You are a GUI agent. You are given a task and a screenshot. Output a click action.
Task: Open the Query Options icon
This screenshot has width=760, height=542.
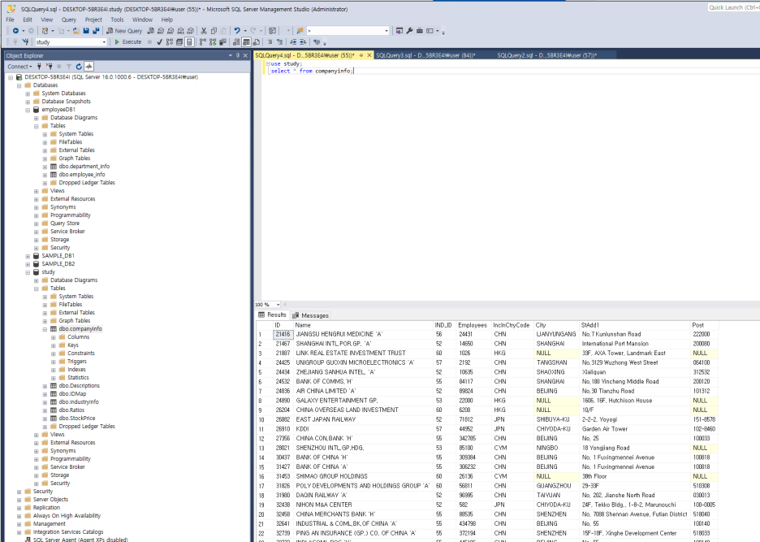point(179,42)
